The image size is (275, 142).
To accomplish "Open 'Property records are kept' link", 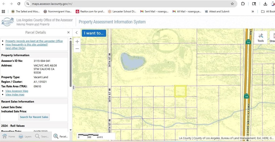I will 34,41.
